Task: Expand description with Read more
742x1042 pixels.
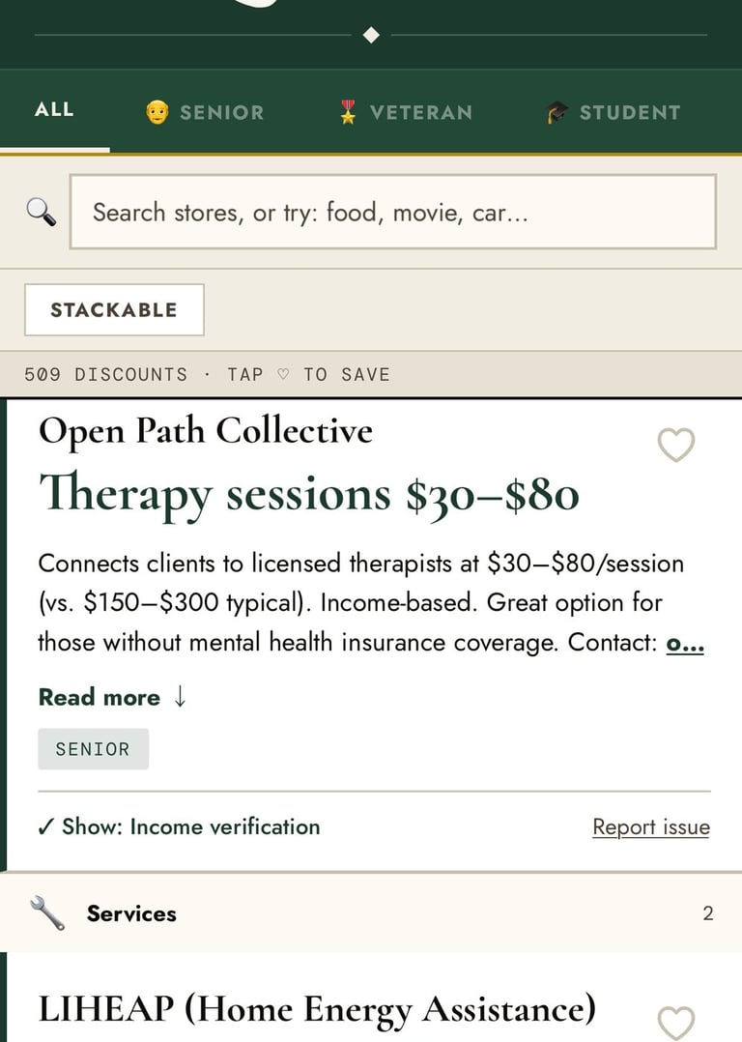Action: coord(111,697)
